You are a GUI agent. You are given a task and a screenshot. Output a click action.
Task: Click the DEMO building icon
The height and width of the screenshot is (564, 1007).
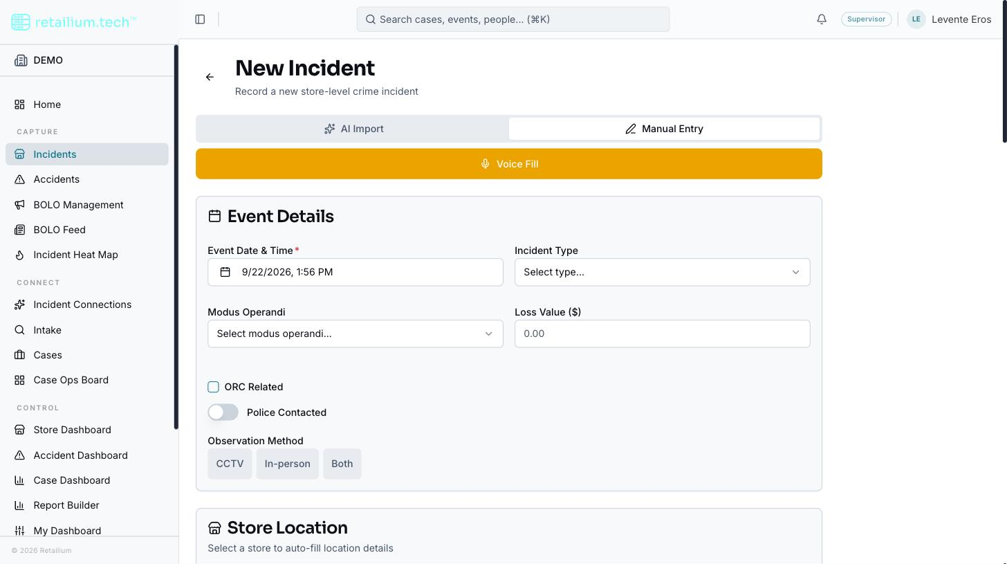coord(21,60)
